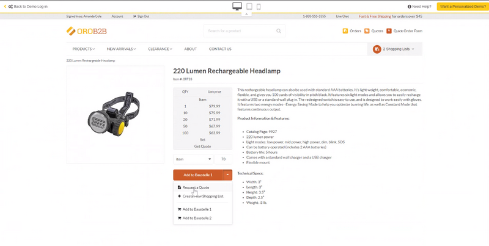The width and height of the screenshot is (489, 246).
Task: Toggle the Add to Baustelle arrow dropdown
Action: tap(227, 175)
